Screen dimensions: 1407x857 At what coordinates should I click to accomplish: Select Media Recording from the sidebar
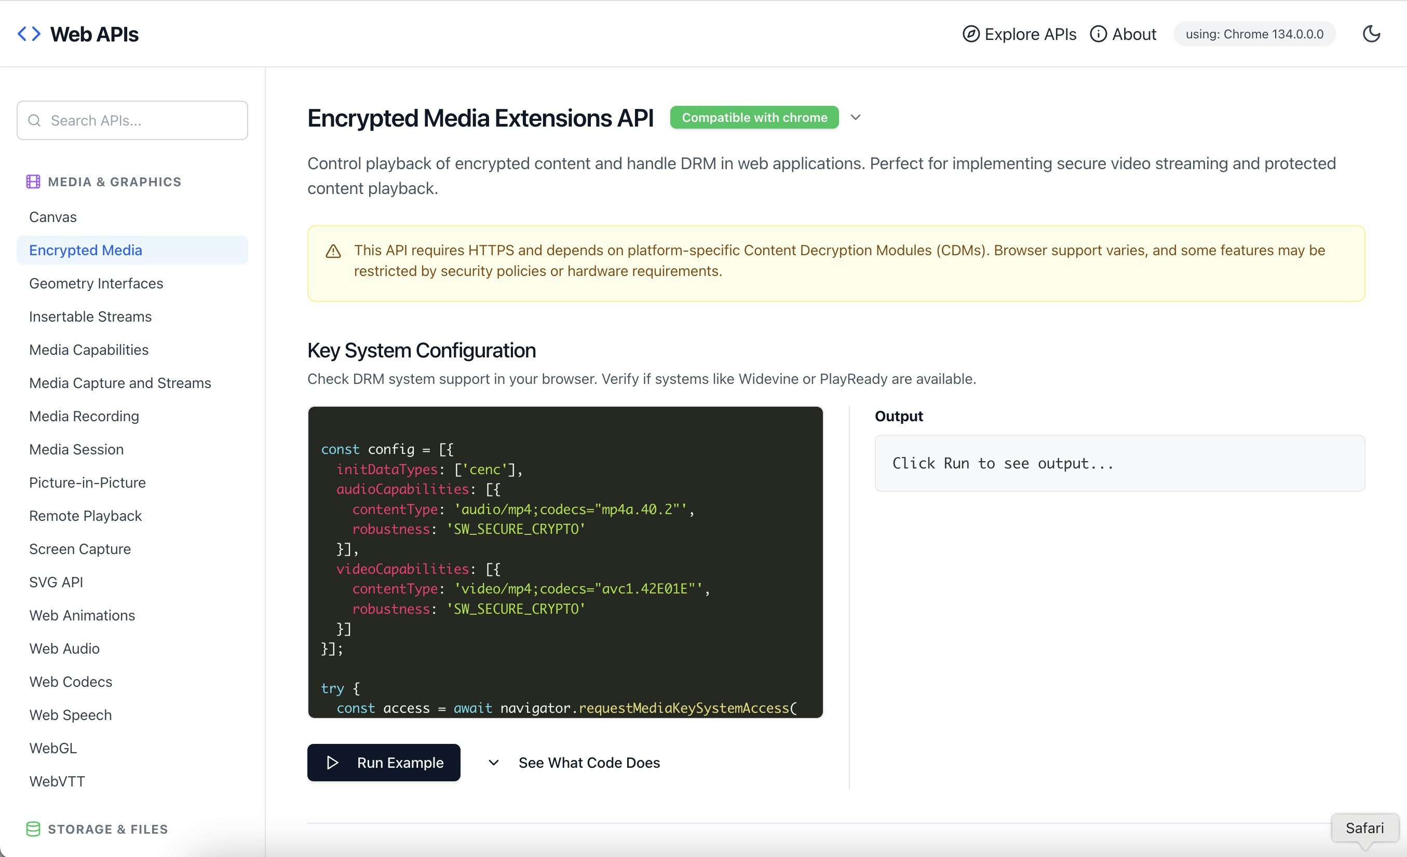84,416
